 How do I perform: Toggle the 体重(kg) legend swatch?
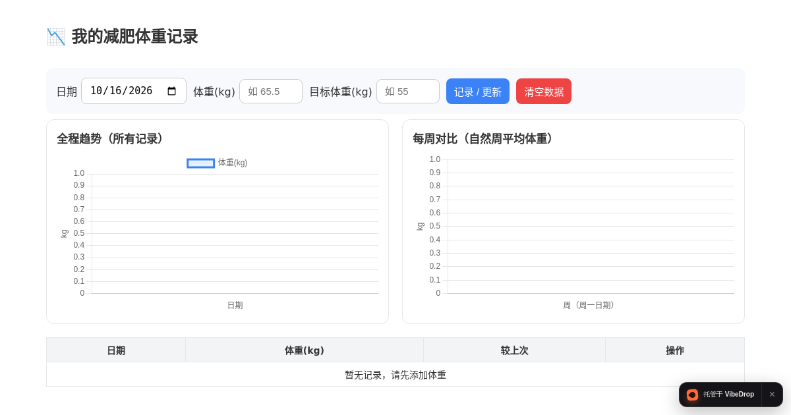201,163
